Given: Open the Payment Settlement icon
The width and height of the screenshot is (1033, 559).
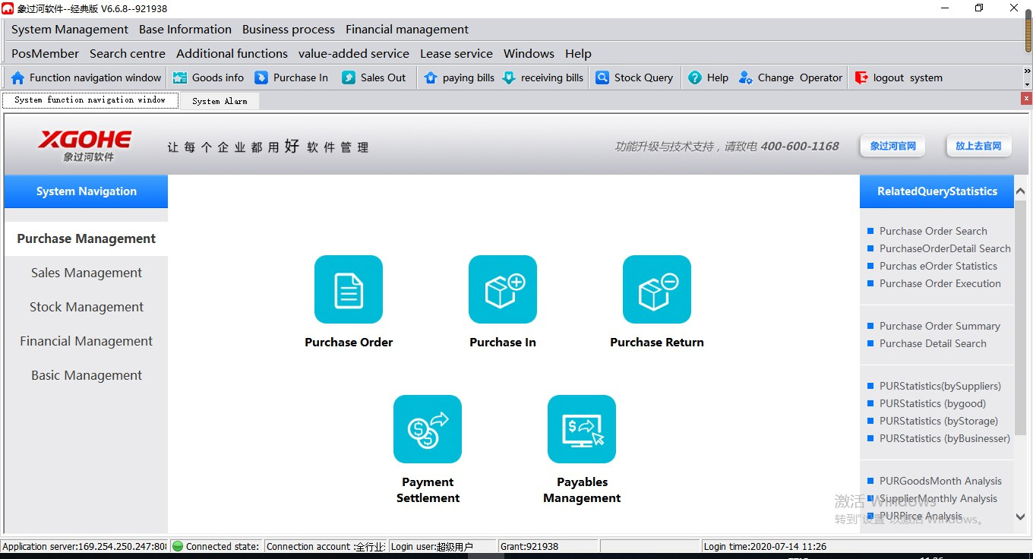Looking at the screenshot, I should pyautogui.click(x=428, y=429).
